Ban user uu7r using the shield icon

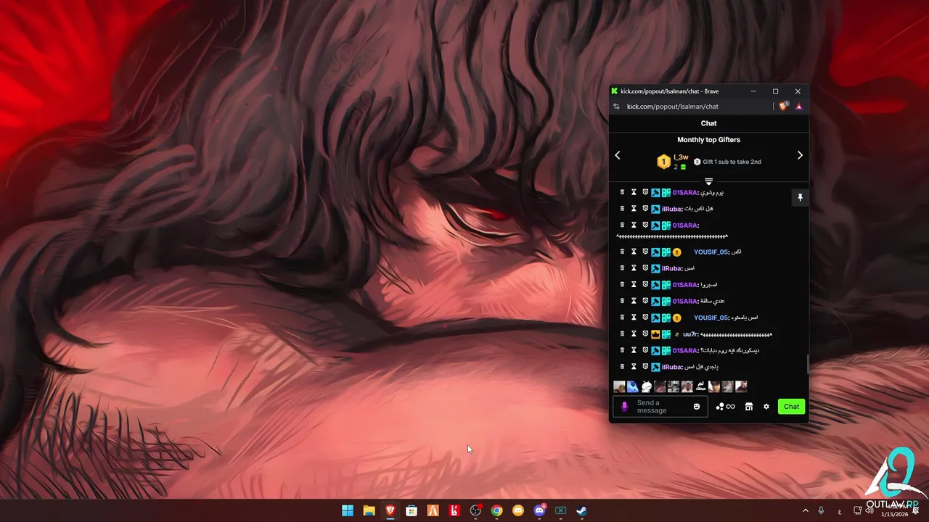click(645, 334)
